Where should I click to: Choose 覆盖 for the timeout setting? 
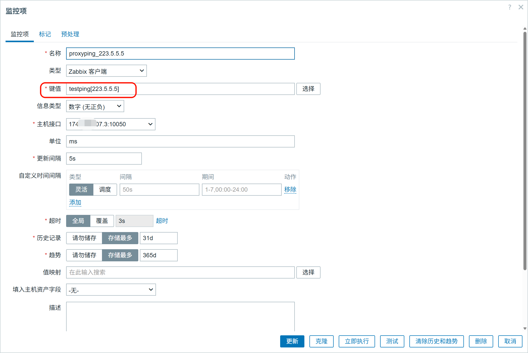[x=102, y=221]
